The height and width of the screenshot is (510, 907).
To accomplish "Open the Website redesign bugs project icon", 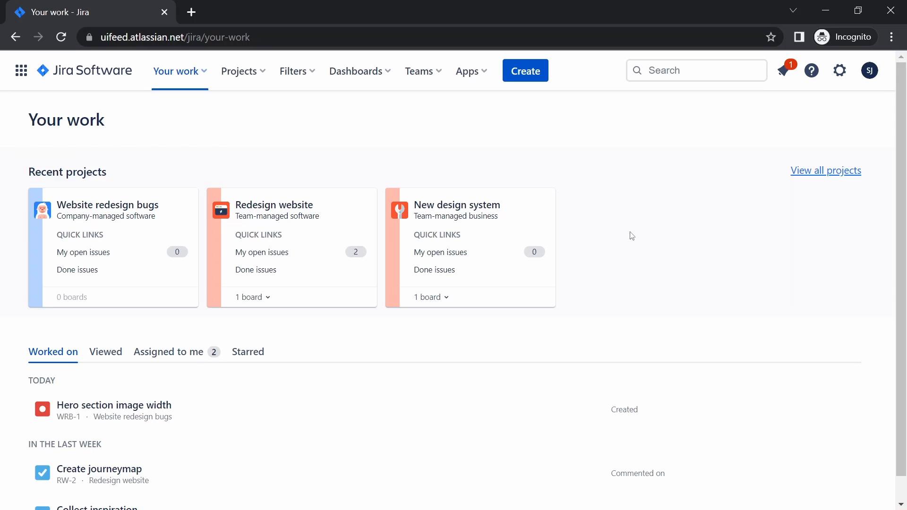I will 43,209.
